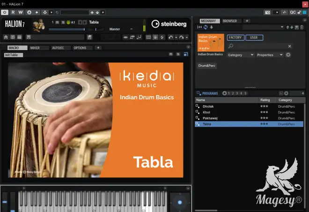Toggle the QC quick controls button
This screenshot has width=309, height=212.
(293, 13)
